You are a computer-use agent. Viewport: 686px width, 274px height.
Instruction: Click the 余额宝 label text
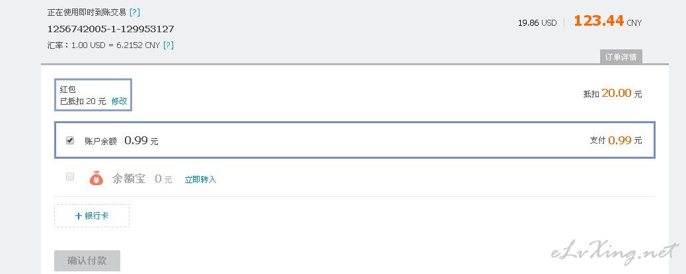point(129,178)
